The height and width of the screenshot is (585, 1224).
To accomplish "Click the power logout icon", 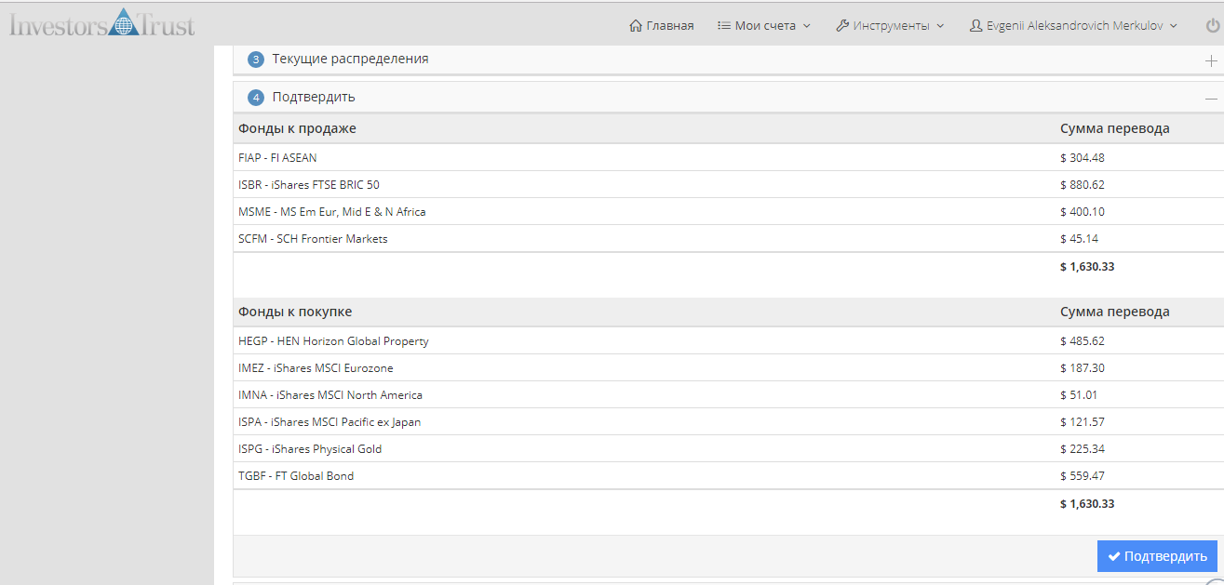I will click(1211, 26).
